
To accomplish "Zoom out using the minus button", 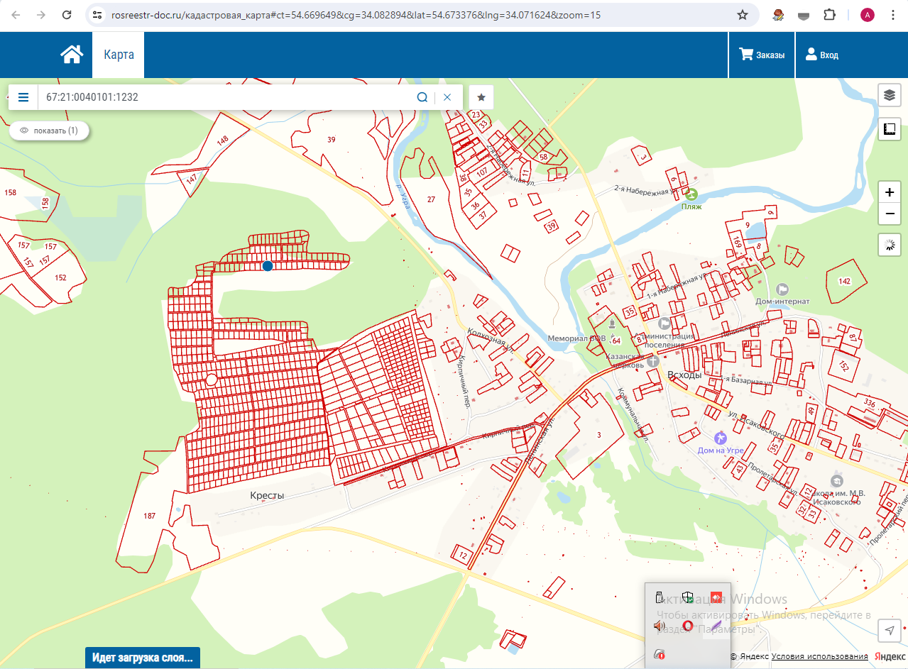I will pos(889,214).
